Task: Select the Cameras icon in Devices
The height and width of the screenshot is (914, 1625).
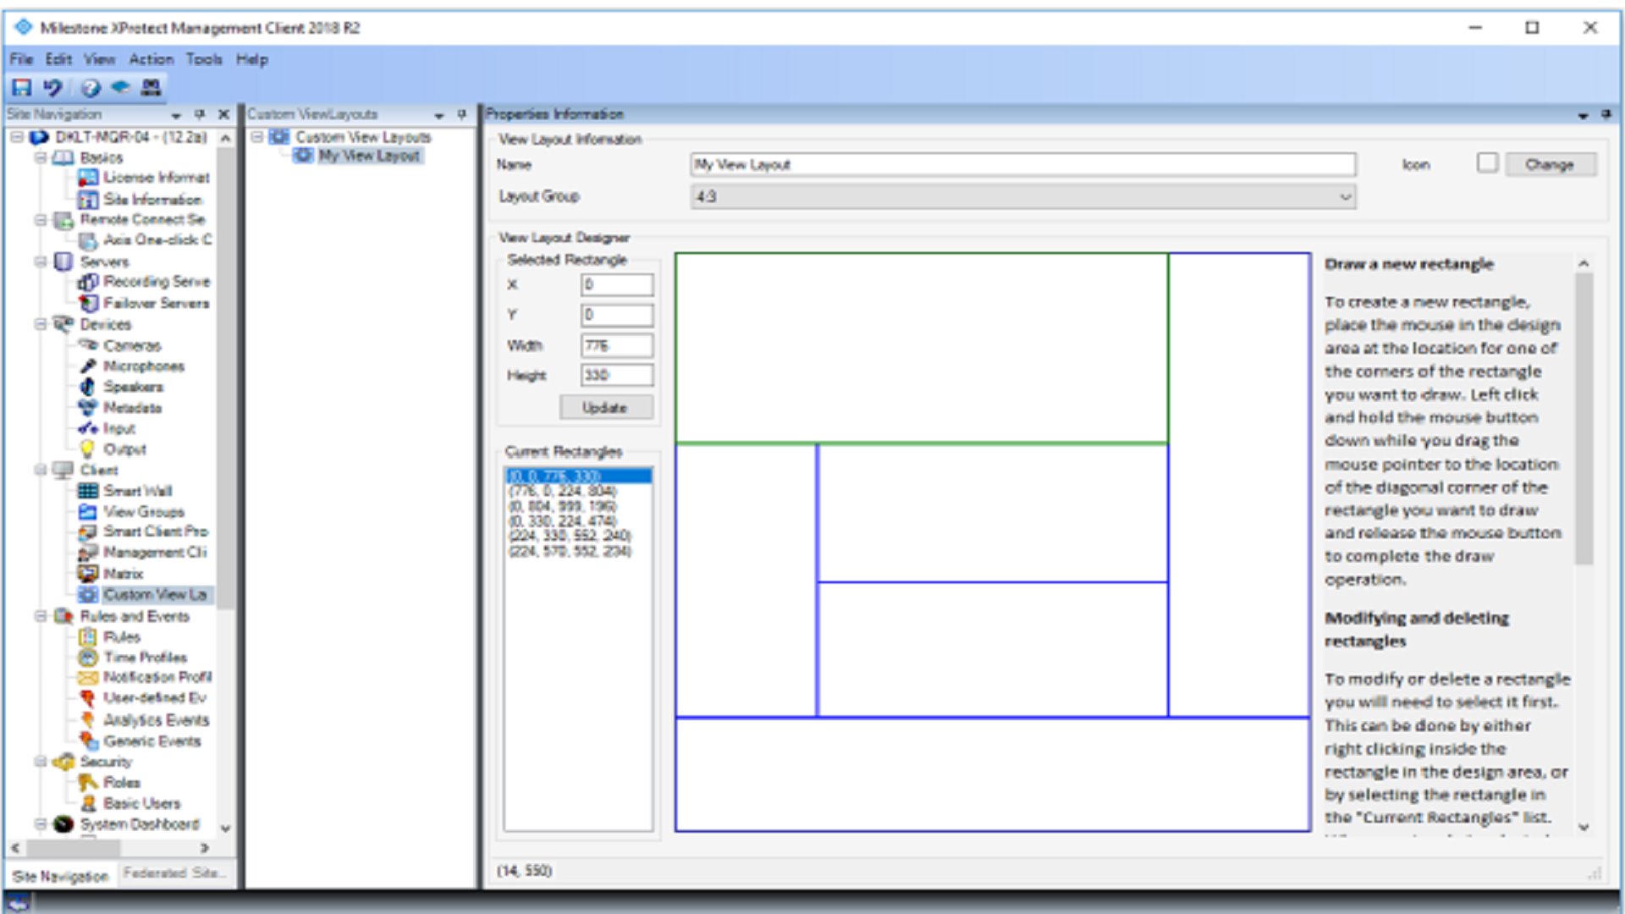Action: click(88, 345)
